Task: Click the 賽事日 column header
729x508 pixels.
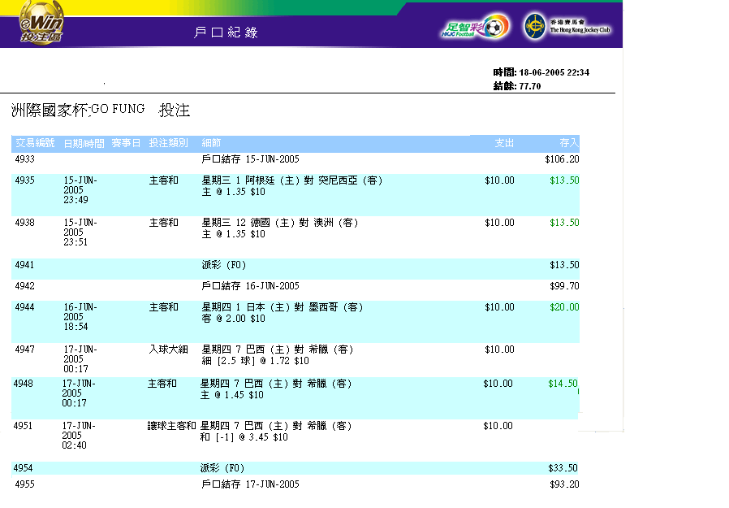Action: tap(126, 143)
